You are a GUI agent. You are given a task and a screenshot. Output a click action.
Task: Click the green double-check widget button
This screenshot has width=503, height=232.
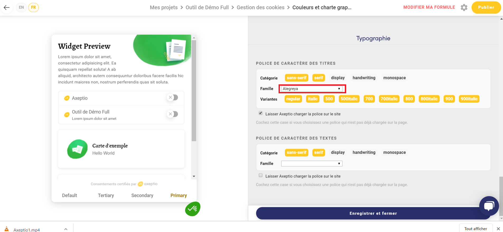point(193,209)
